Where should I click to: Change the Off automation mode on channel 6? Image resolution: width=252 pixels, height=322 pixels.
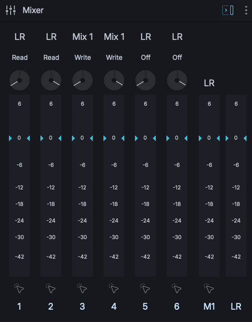coord(177,57)
